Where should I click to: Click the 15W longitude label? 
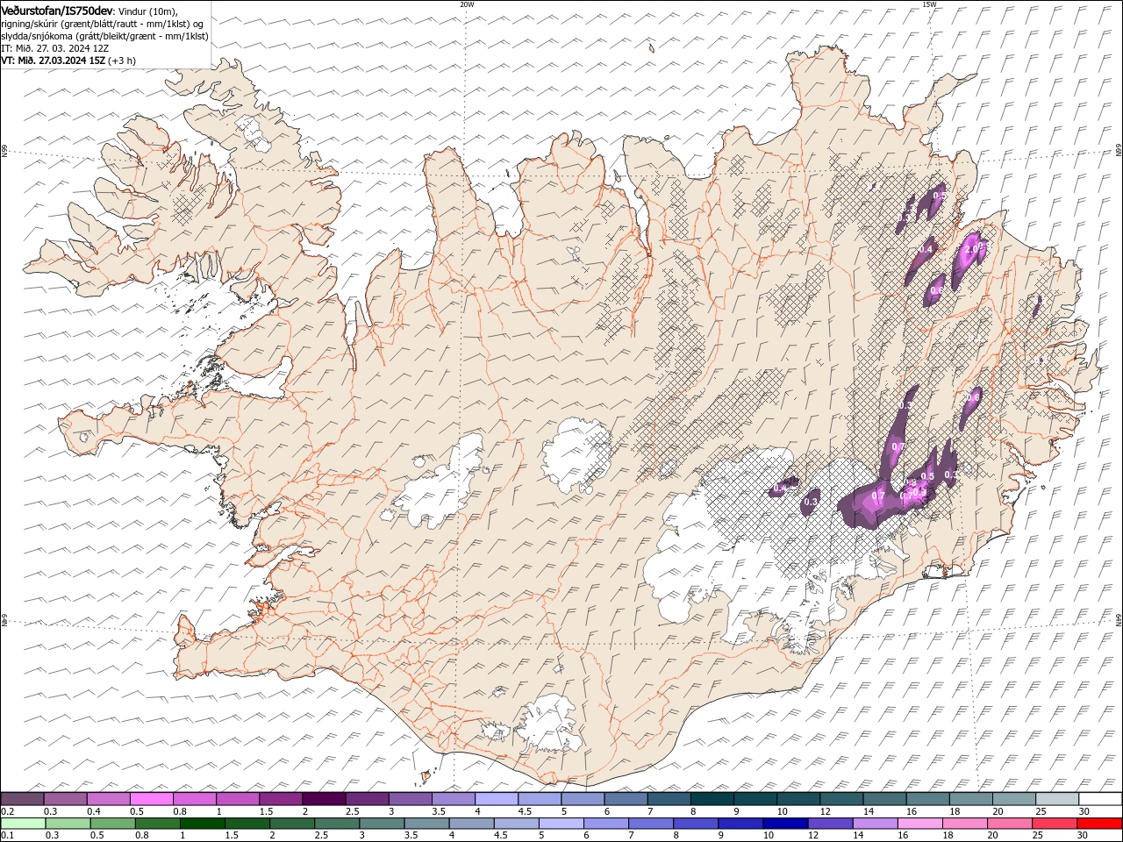coord(929,4)
